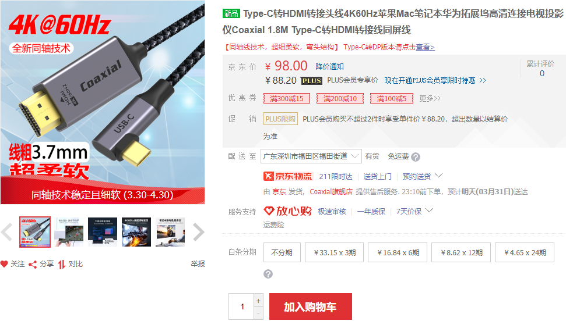Show previous thumbnails with left arrow
The height and width of the screenshot is (321, 566).
point(6,232)
